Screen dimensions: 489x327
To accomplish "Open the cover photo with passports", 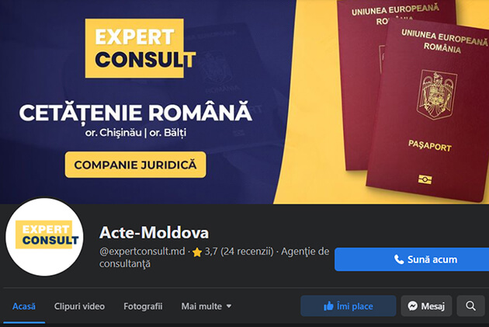I will click(x=244, y=102).
